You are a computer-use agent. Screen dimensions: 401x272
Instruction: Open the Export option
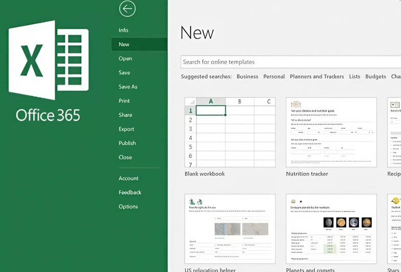pyautogui.click(x=126, y=129)
